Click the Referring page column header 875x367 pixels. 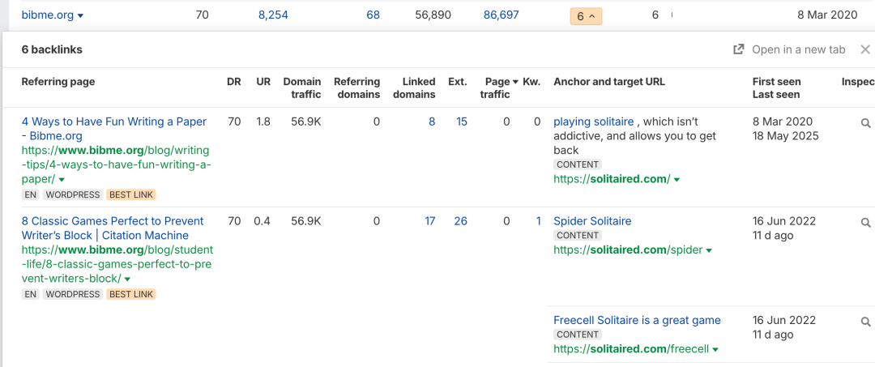tap(58, 82)
